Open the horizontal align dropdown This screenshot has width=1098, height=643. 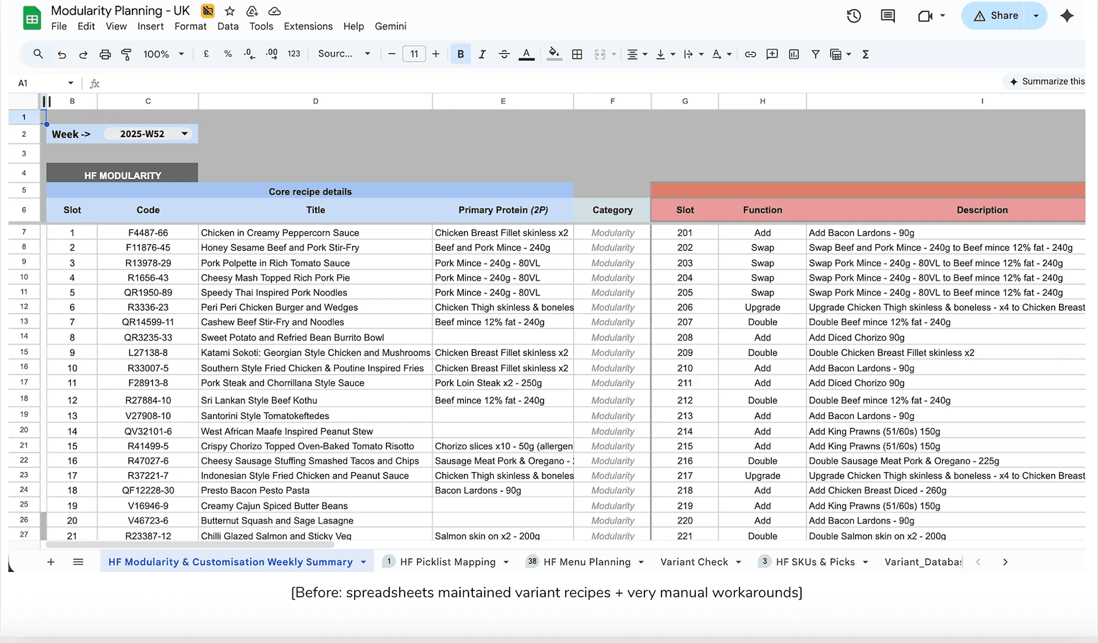tap(637, 55)
